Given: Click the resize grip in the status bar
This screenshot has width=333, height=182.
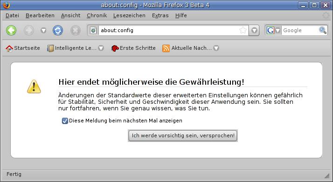Looking at the screenshot, I should pyautogui.click(x=326, y=175).
